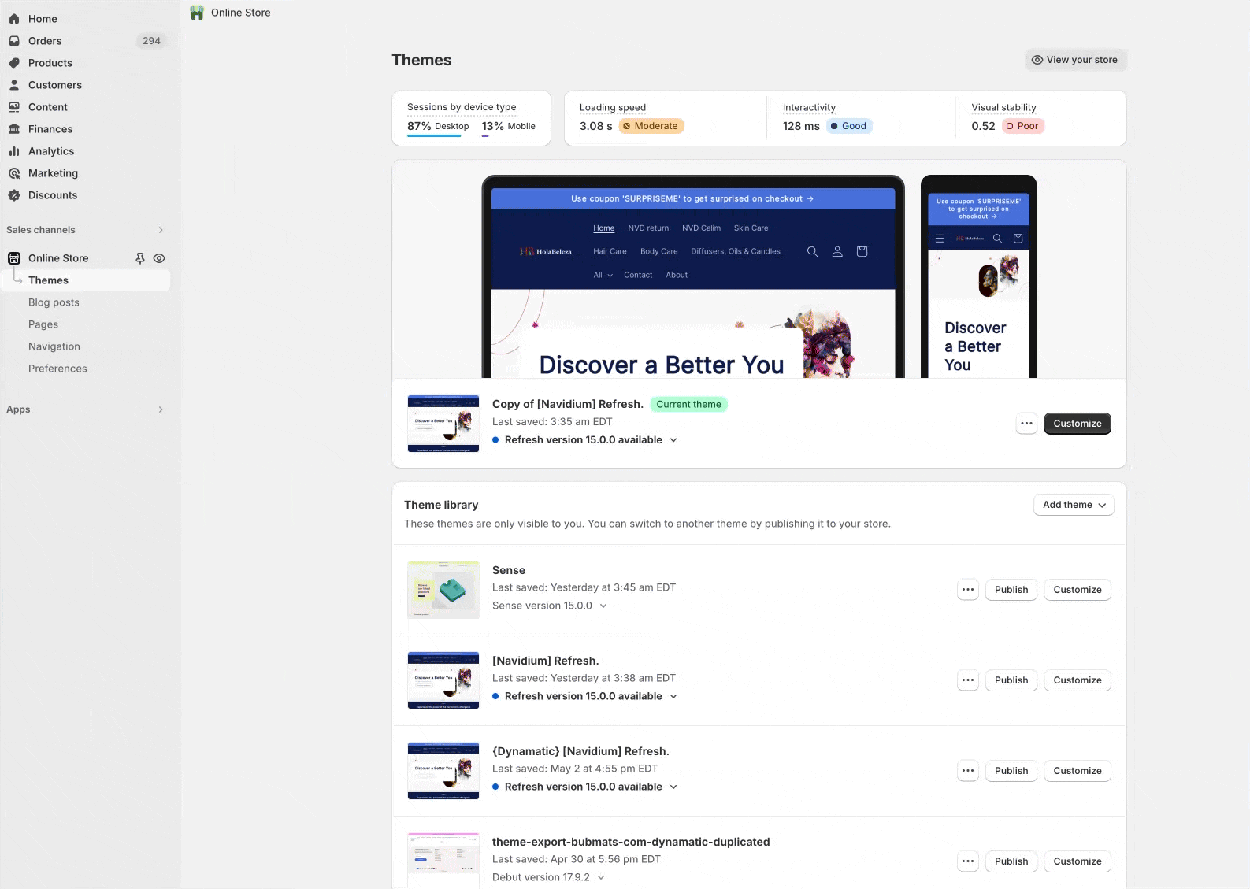
Task: Click the 87% Desktop sessions value
Action: pyautogui.click(x=438, y=126)
